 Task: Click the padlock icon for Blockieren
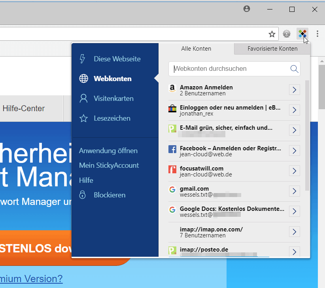(x=83, y=195)
